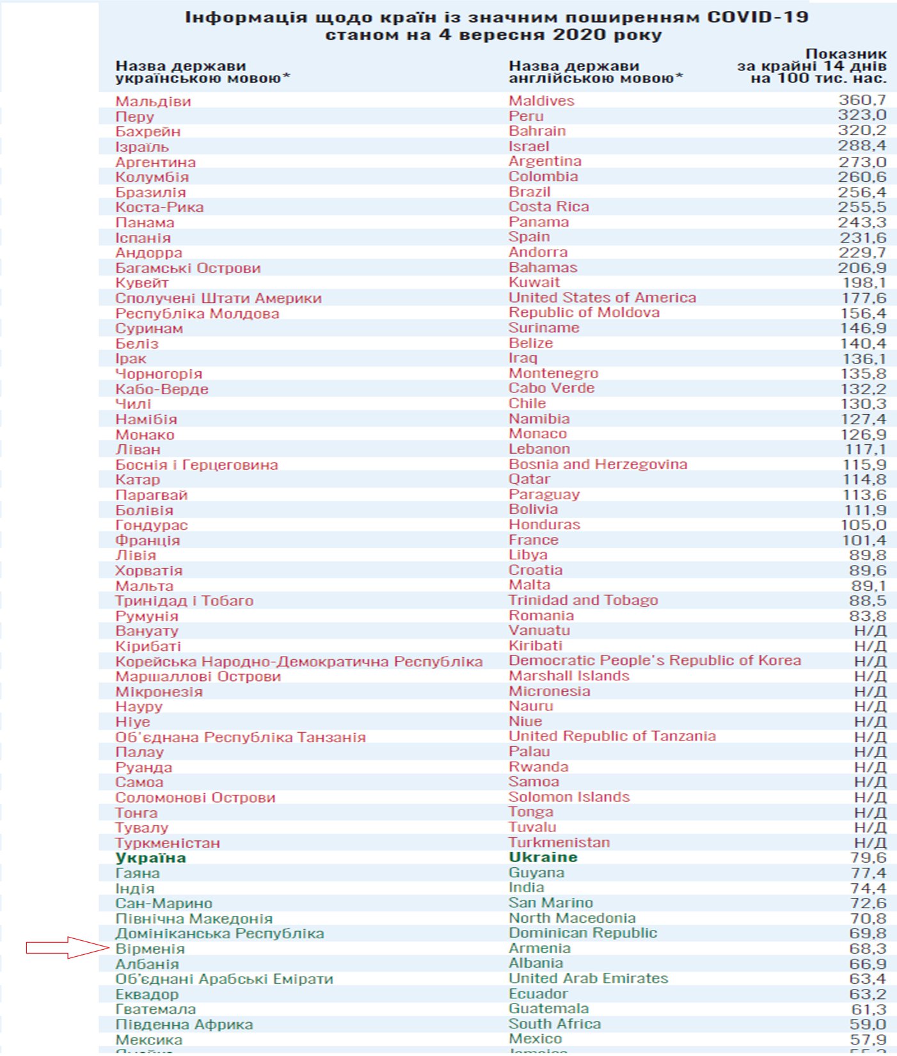
Task: Select the English name 'Bolivia'
Action: pyautogui.click(x=533, y=509)
